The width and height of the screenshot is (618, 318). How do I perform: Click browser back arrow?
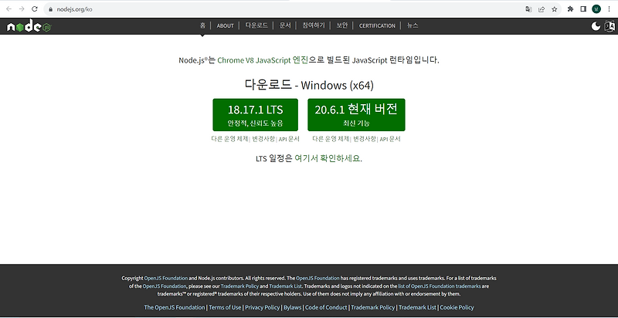8,9
